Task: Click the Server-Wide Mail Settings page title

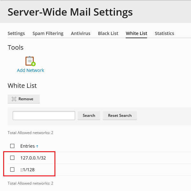Action: pos(70,12)
